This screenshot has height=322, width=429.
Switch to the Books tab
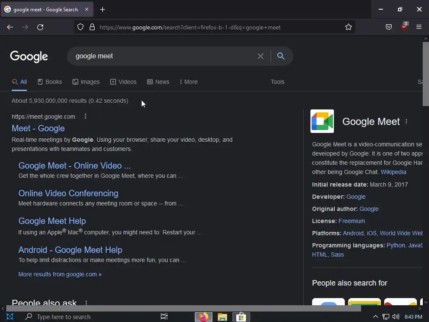50,82
